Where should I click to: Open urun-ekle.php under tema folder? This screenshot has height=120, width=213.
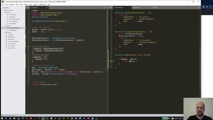pos(12,44)
